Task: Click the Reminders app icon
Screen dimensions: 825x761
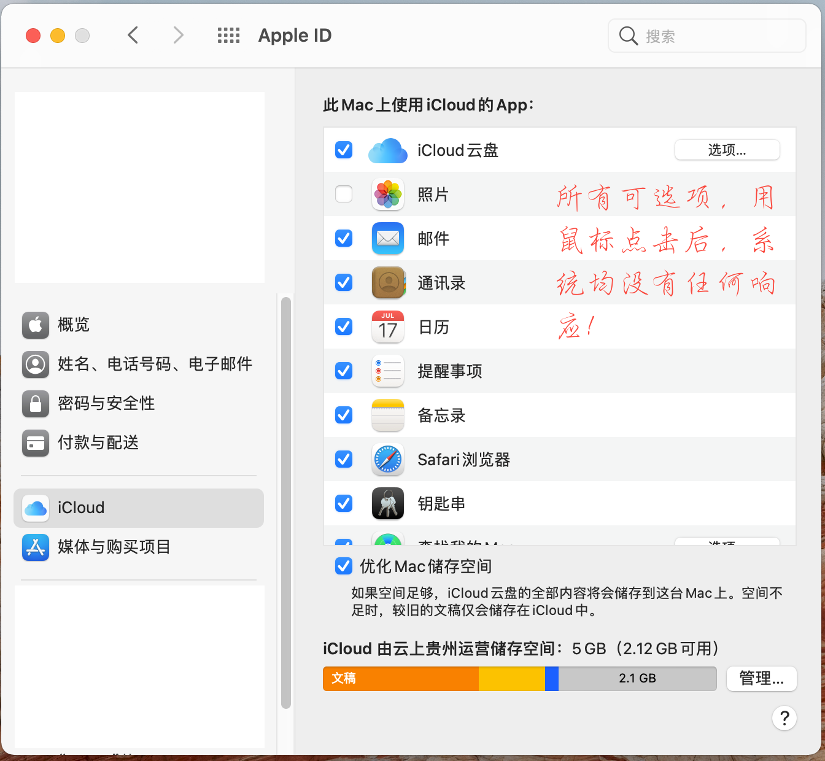Action: coord(388,371)
